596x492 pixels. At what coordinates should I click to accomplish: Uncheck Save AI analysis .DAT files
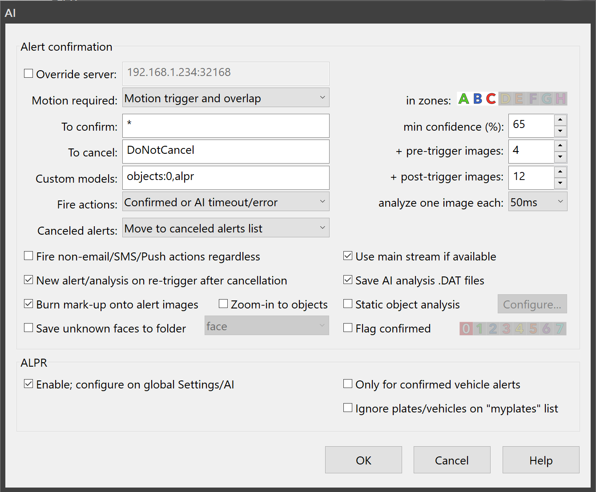click(x=348, y=280)
